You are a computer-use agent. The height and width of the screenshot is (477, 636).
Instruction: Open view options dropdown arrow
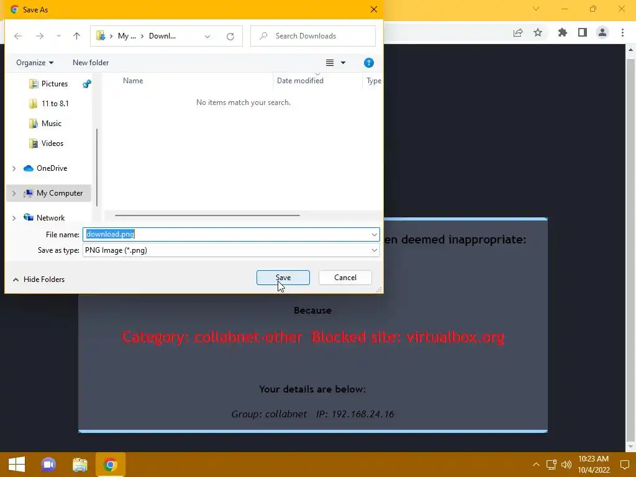coord(343,63)
